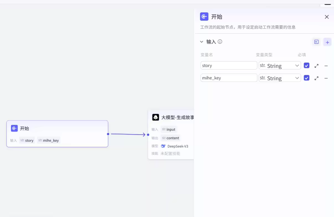Remove the story variable row

(x=326, y=66)
